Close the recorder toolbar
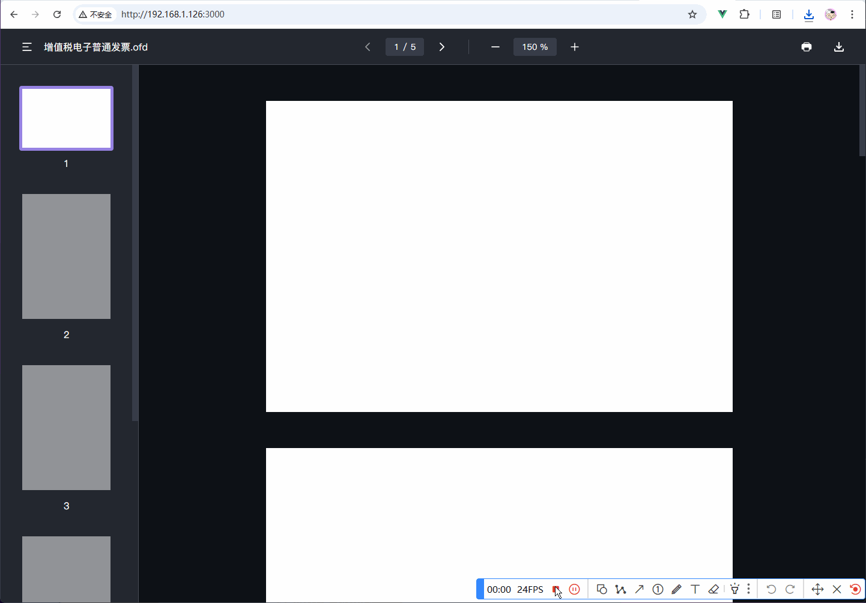 (837, 589)
